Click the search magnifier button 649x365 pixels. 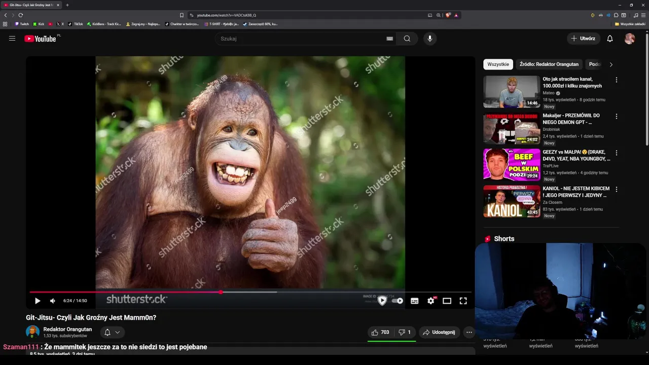coord(407,39)
